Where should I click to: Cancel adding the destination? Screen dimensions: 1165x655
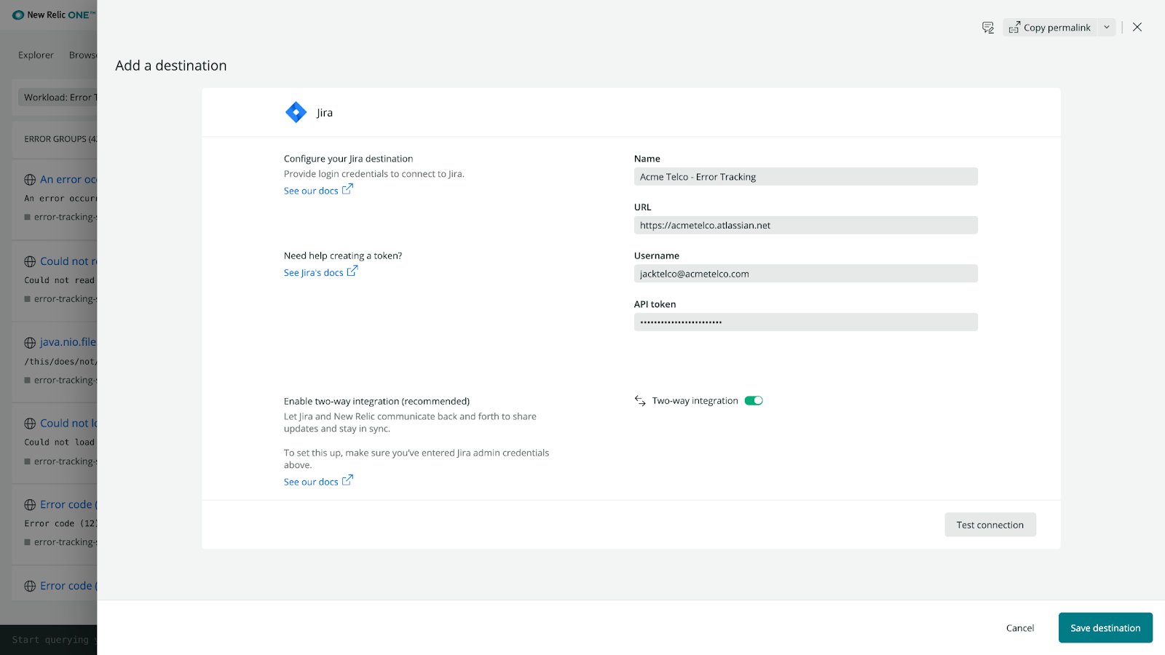1019,627
